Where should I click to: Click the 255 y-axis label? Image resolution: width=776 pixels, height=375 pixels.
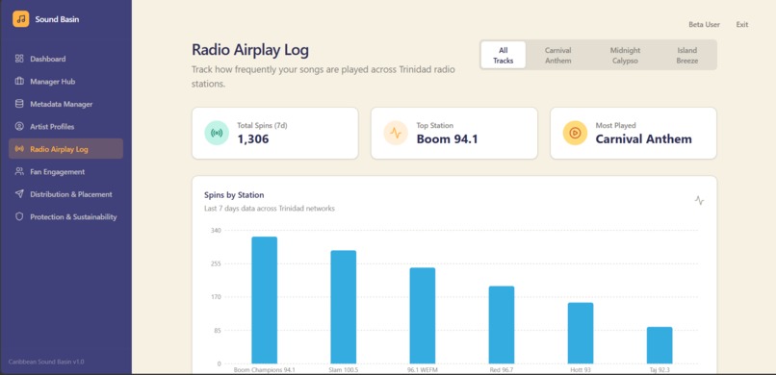tap(216, 263)
